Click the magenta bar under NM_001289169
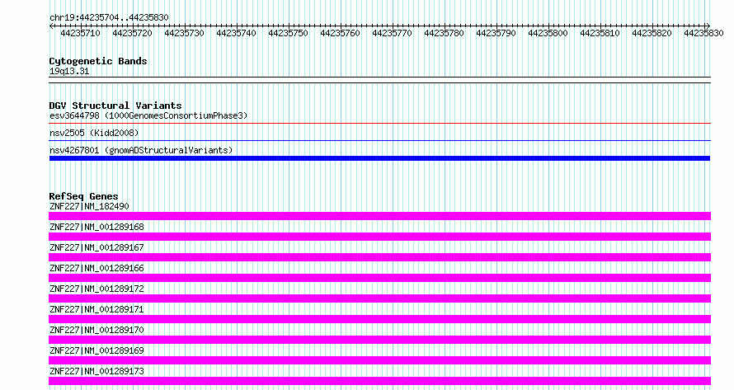The width and height of the screenshot is (734, 390). (x=379, y=360)
